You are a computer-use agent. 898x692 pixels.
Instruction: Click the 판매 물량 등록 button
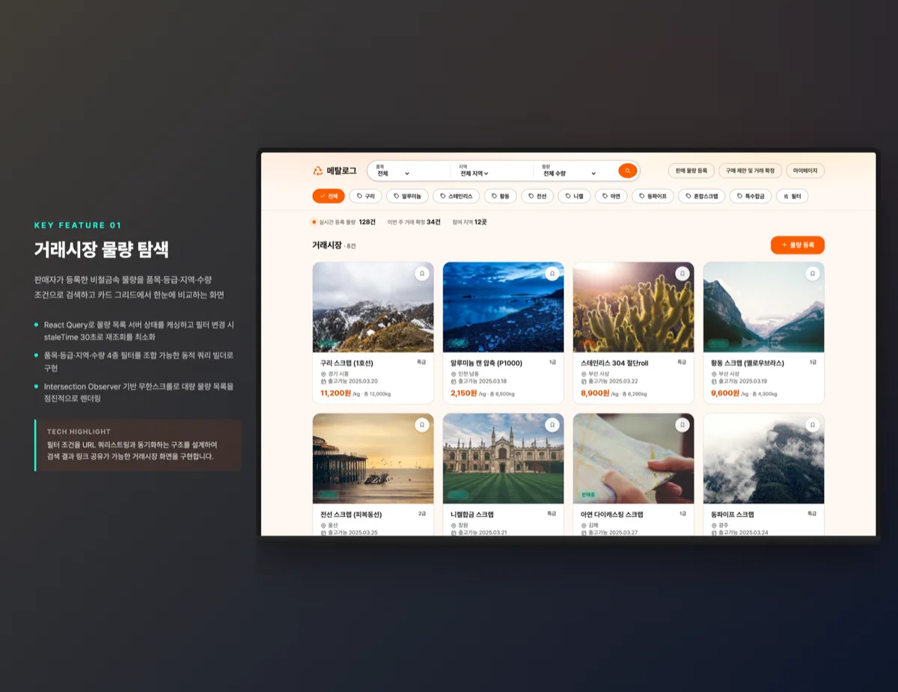(x=691, y=171)
